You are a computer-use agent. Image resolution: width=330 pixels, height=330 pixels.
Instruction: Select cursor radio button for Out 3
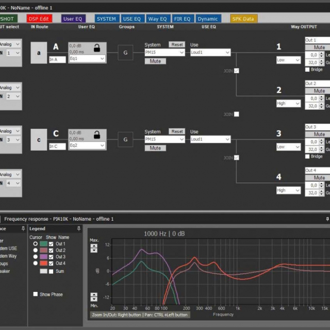[x=36, y=257]
